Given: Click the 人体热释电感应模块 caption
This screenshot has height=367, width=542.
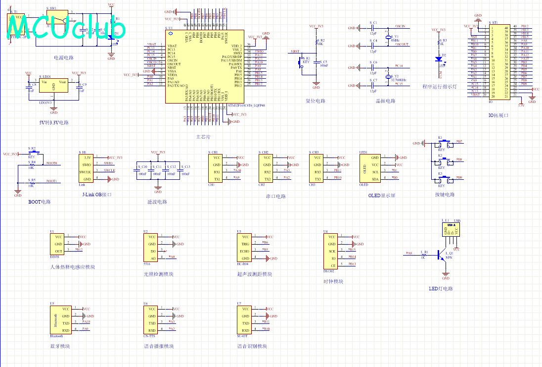Looking at the screenshot, I should [73, 266].
